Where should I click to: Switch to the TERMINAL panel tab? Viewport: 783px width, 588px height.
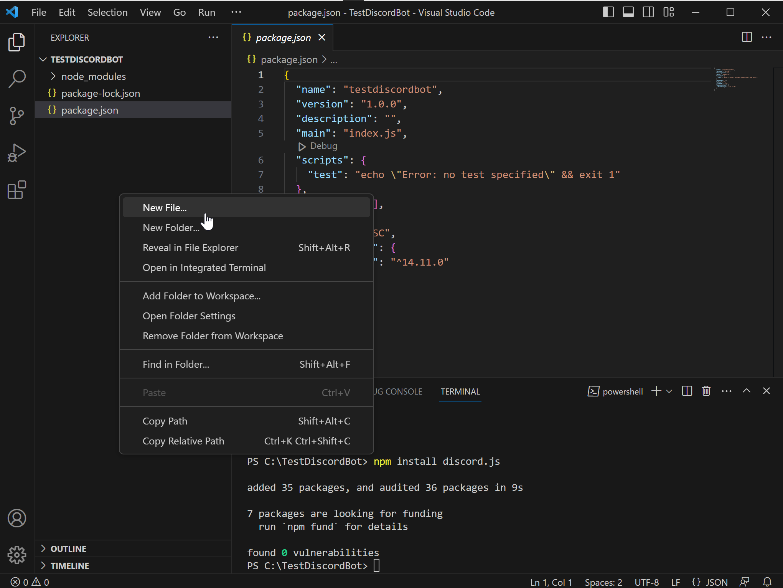pyautogui.click(x=460, y=391)
